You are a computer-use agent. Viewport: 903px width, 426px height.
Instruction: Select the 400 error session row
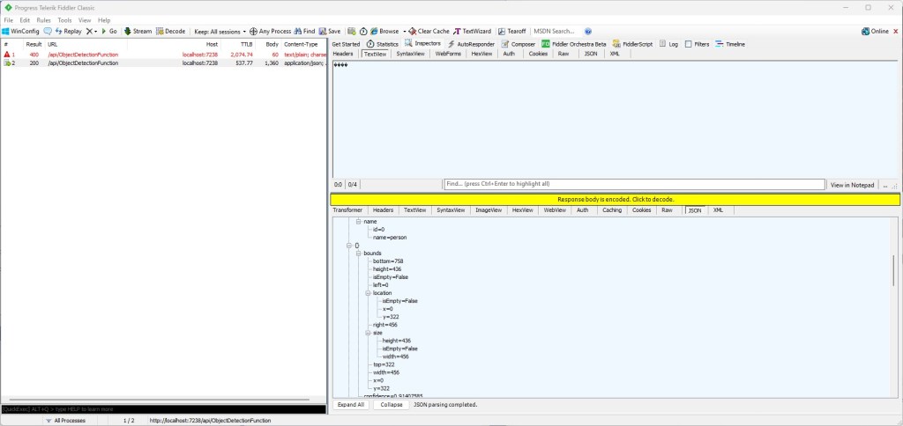(88, 55)
